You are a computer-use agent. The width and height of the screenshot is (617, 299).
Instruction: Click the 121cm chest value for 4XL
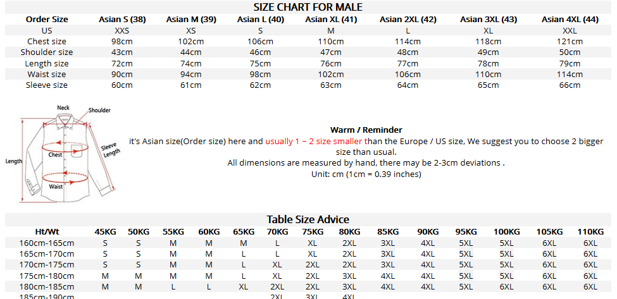pyautogui.click(x=570, y=41)
